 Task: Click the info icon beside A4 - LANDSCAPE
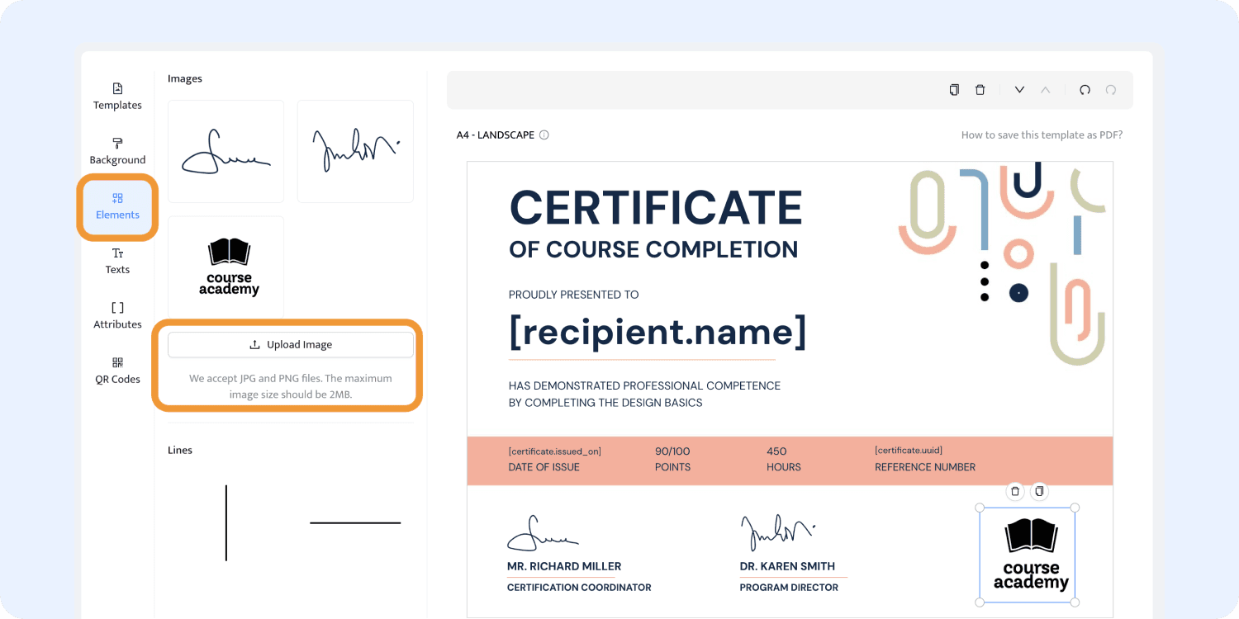click(x=544, y=135)
